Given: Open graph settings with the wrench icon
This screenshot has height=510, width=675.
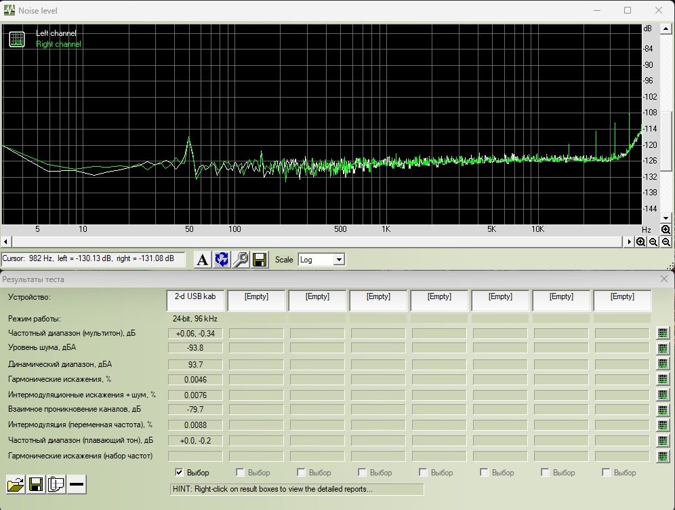Looking at the screenshot, I should (x=240, y=260).
